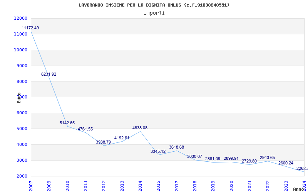
Task: Click the 3000 y-axis tick label
Action: [x=22, y=160]
